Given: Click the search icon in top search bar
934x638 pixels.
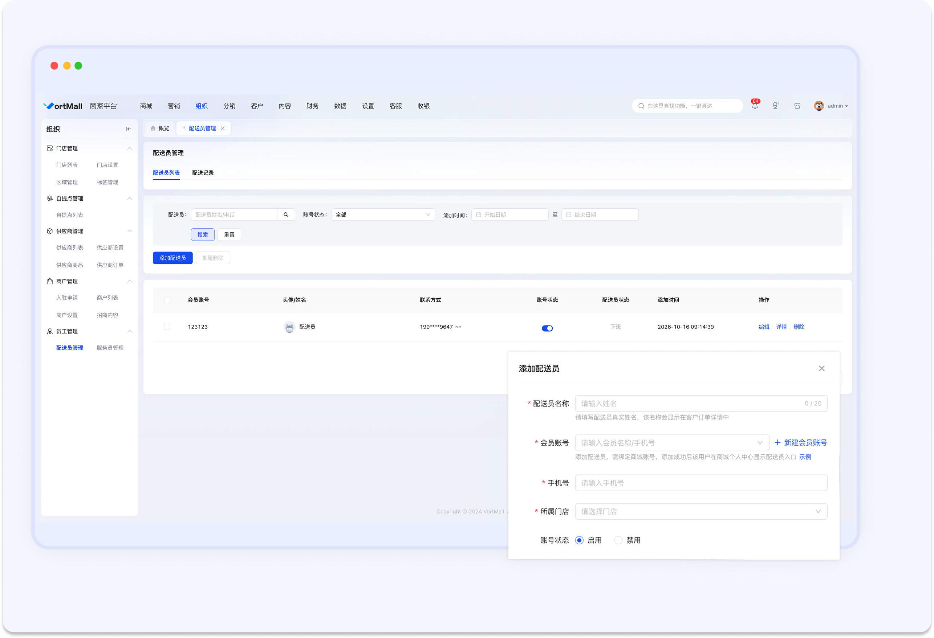Looking at the screenshot, I should [x=641, y=106].
